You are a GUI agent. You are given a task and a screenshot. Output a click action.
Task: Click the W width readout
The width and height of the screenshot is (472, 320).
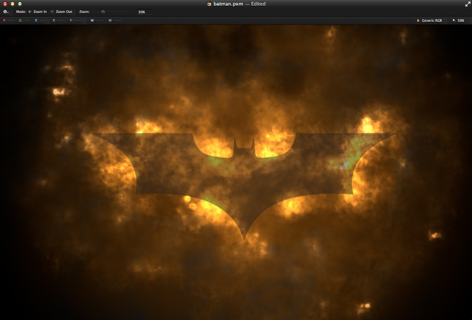97,20
